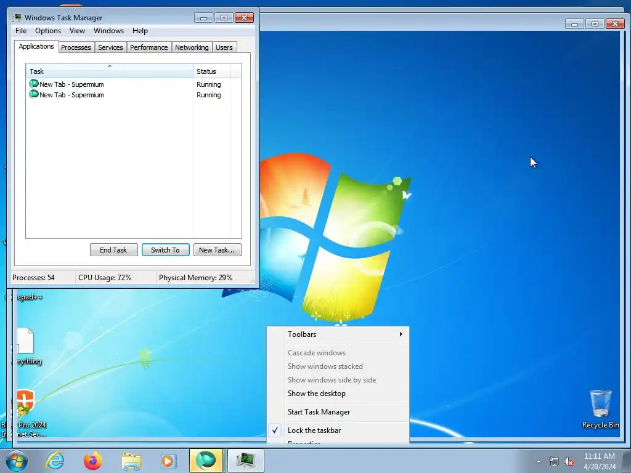The image size is (631, 473).
Task: Open Firefox from the taskbar
Action: (92, 461)
